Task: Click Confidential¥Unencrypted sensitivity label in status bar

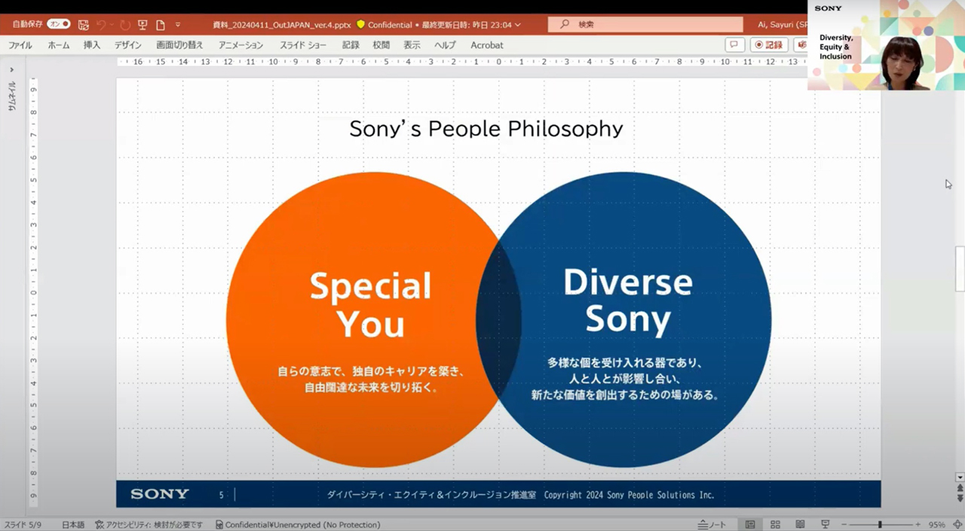Action: click(298, 524)
